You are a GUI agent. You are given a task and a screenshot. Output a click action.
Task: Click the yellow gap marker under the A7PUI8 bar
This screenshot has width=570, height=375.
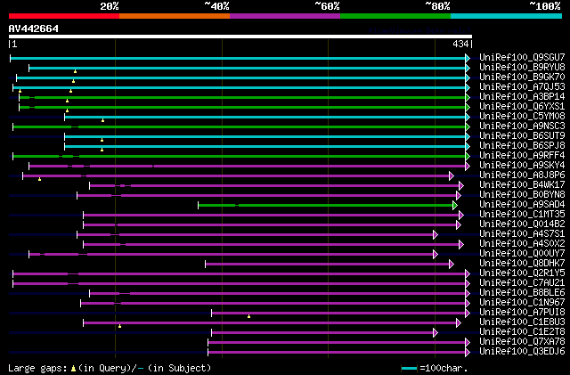point(249,316)
